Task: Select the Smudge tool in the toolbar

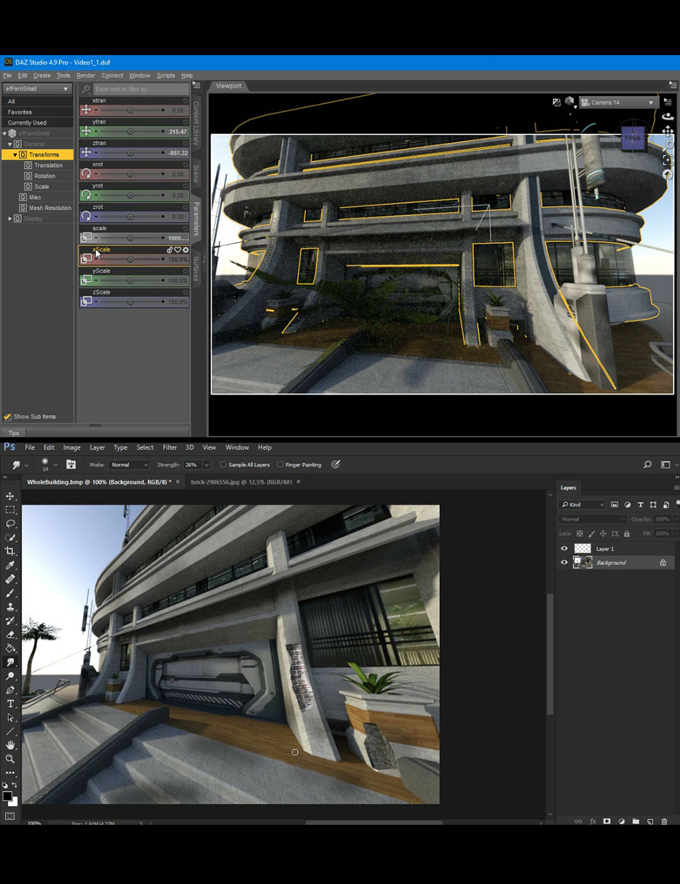Action: [10, 662]
